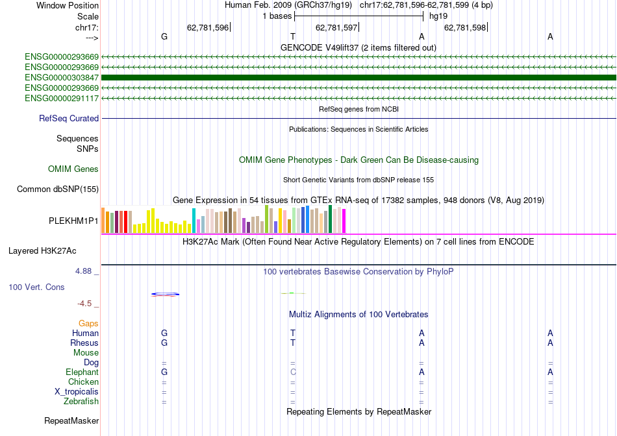Open H3K27Ac Mark ENCODE track title
The height and width of the screenshot is (436, 617).
[359, 241]
